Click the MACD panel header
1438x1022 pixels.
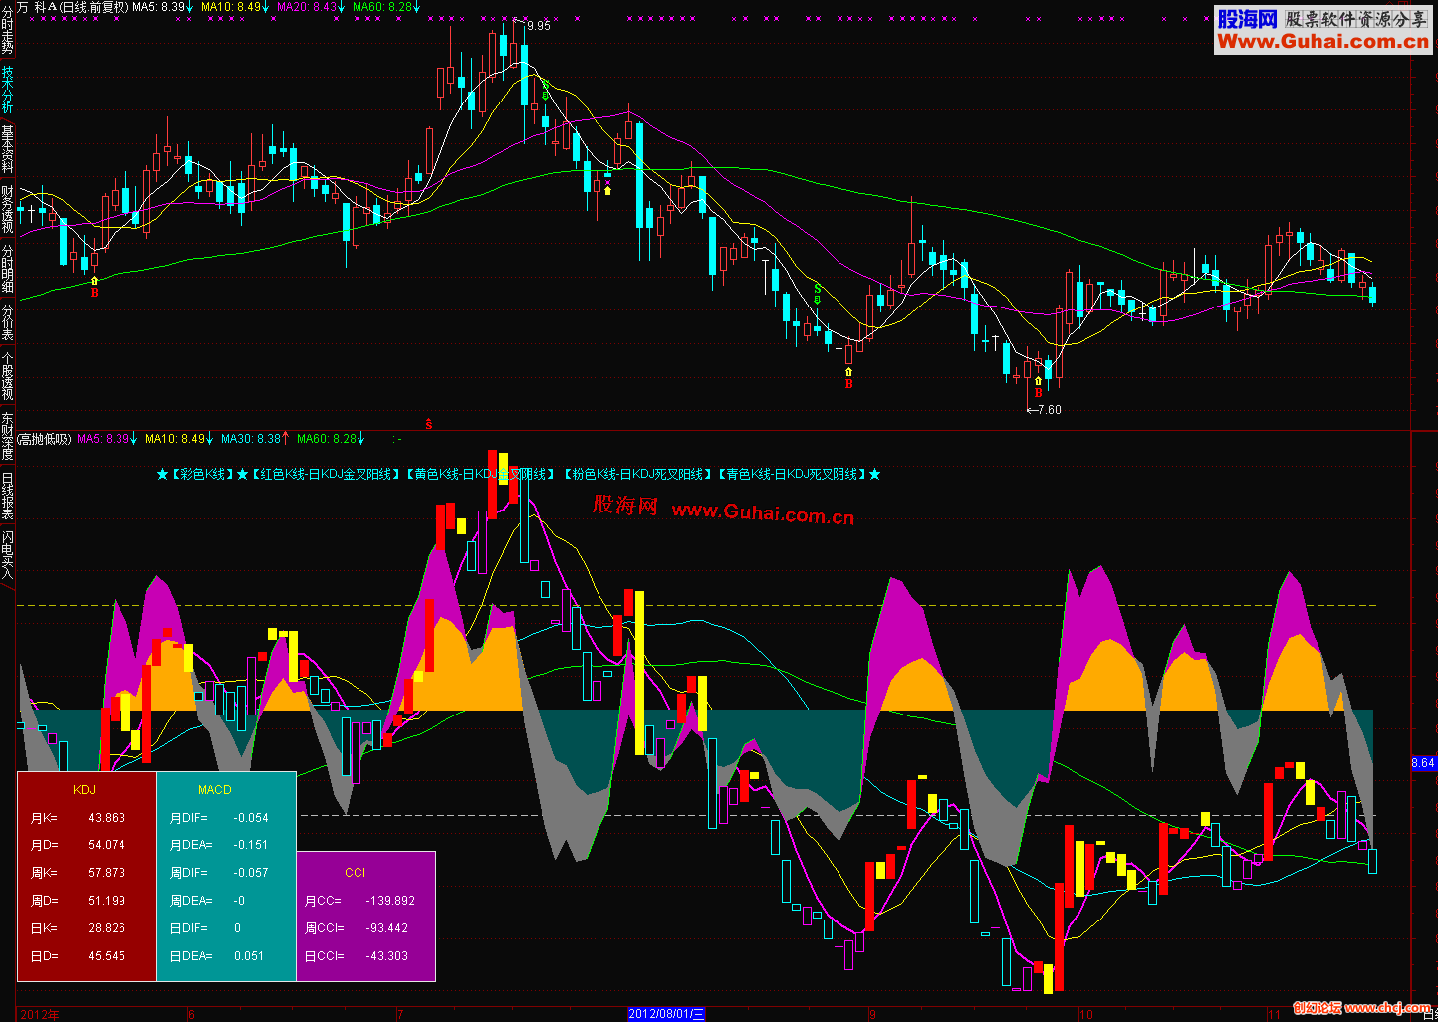215,789
